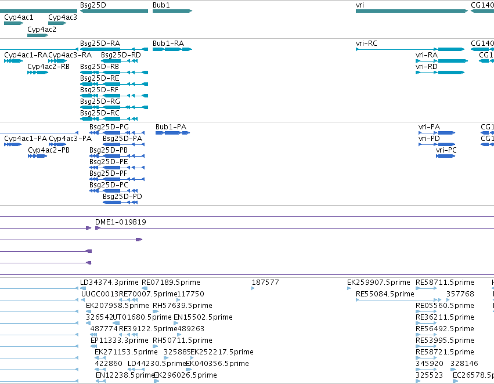Viewport: 494px width, 384px height.
Task: Select Cyp4ac1-RA transcript label
Action: coord(26,55)
